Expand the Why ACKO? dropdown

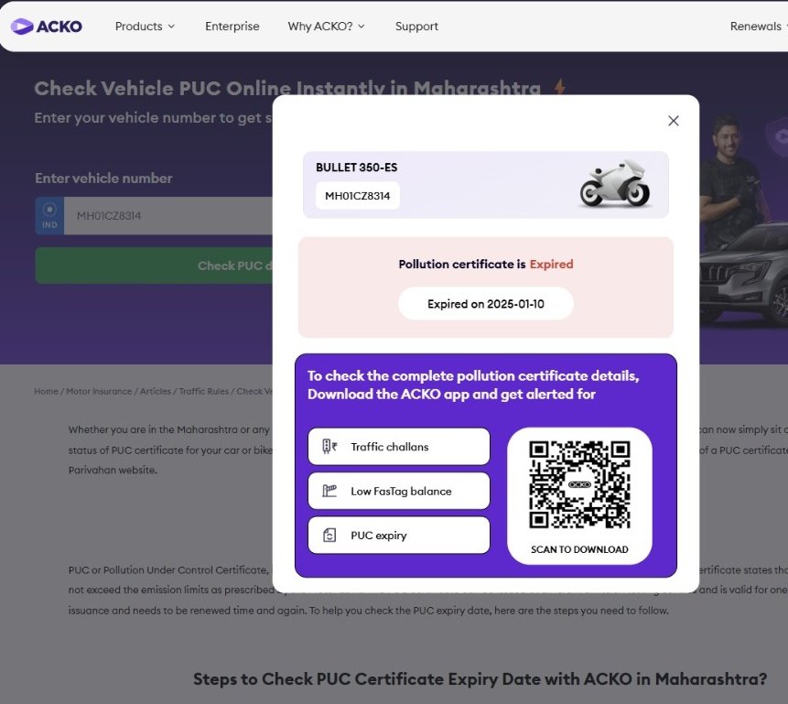(x=326, y=27)
